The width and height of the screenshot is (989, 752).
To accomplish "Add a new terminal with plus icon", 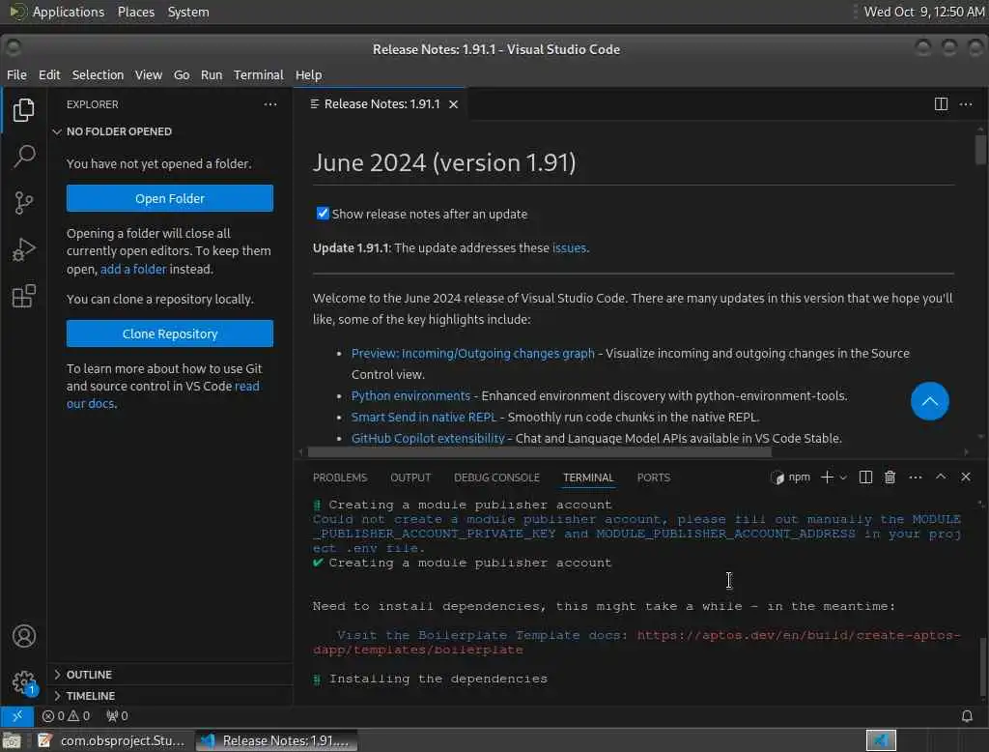I will click(827, 477).
